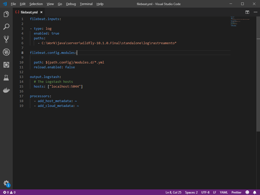Click the vertical editor scrollbar
The image size is (260, 195).
[258, 74]
